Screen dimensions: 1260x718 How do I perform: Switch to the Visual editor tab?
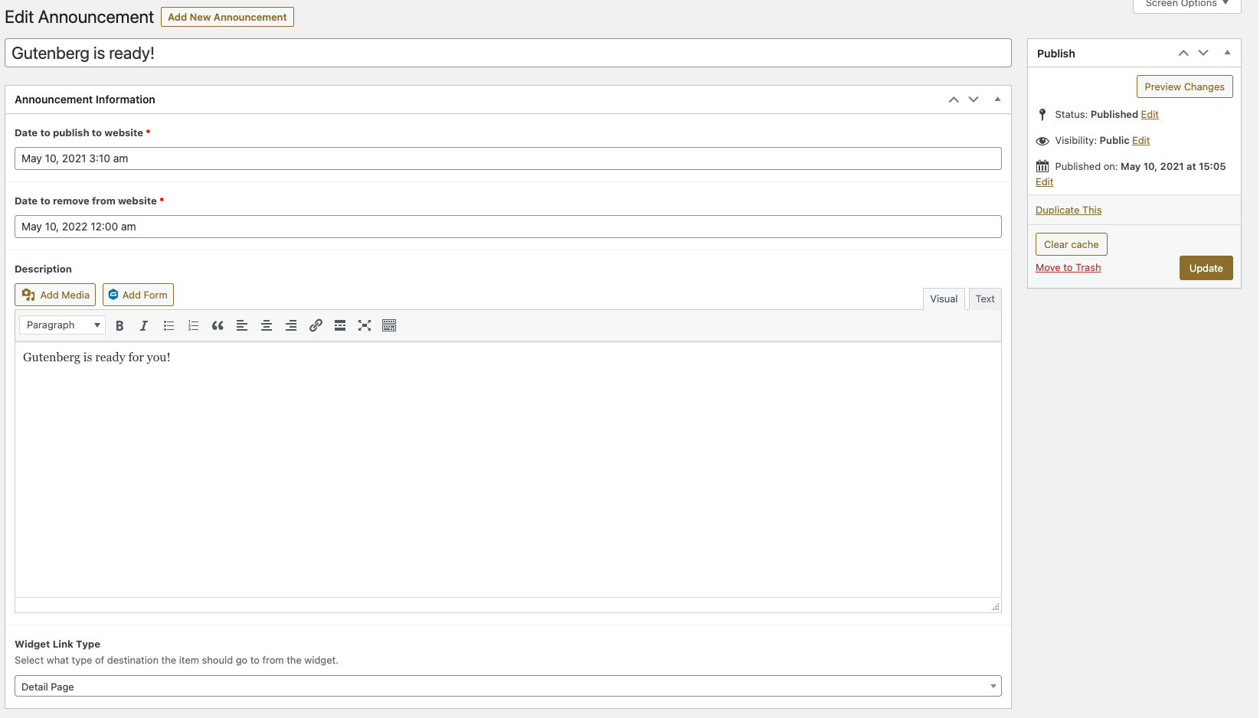[x=944, y=299]
